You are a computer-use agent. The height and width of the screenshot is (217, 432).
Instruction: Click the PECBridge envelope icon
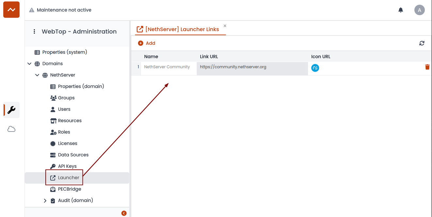(53, 189)
